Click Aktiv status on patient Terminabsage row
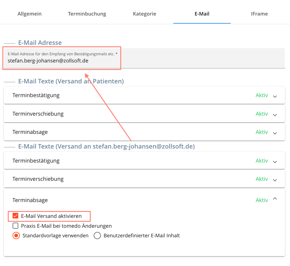This screenshot has height=266, width=290. pyautogui.click(x=262, y=132)
